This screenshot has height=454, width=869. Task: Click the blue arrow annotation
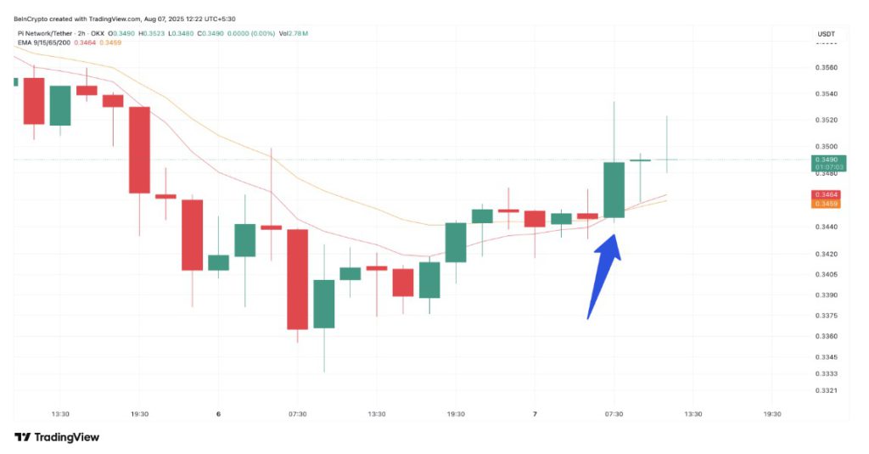[603, 276]
